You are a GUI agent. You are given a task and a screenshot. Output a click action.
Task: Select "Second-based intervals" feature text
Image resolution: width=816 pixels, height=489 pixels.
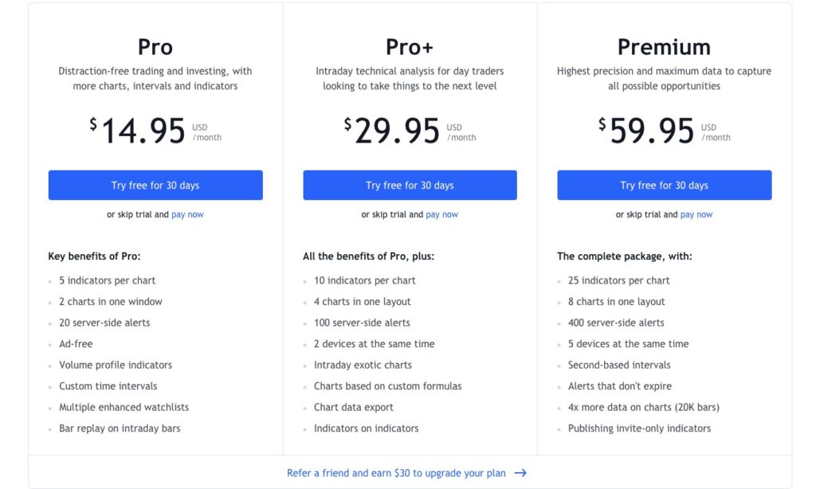(x=619, y=365)
